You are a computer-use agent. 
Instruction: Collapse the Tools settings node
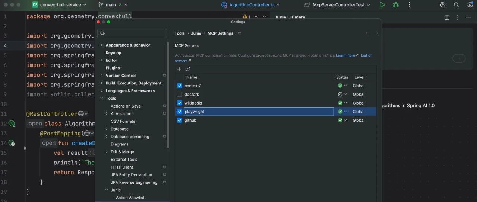coord(102,99)
